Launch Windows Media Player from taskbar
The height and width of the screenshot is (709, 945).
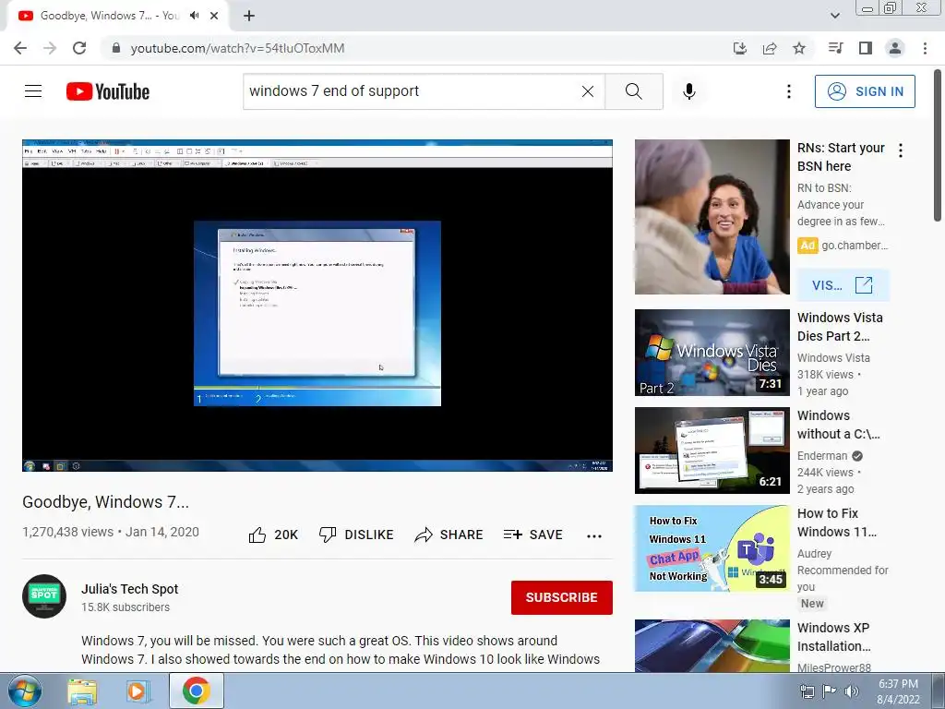pyautogui.click(x=138, y=691)
